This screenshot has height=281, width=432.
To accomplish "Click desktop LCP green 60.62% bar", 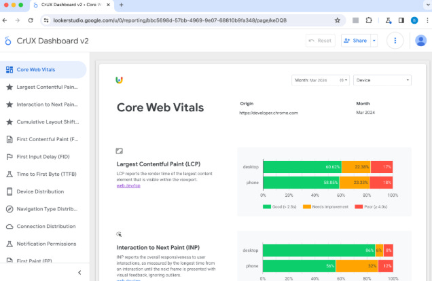I will tap(302, 167).
